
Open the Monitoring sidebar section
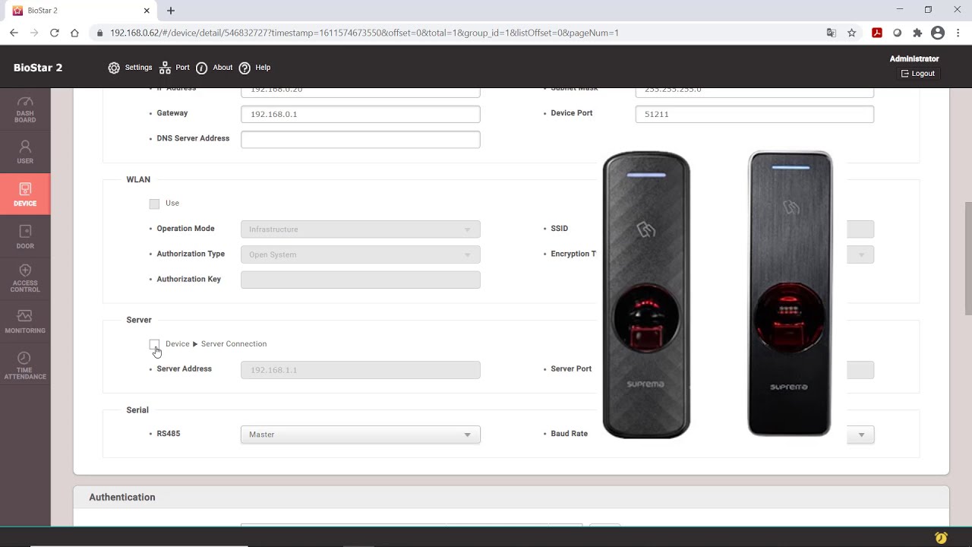click(25, 321)
